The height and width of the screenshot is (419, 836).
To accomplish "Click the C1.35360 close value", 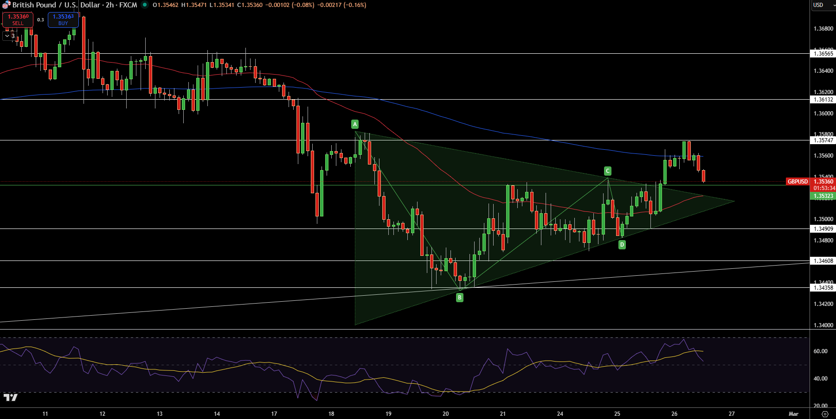I will 250,5.
